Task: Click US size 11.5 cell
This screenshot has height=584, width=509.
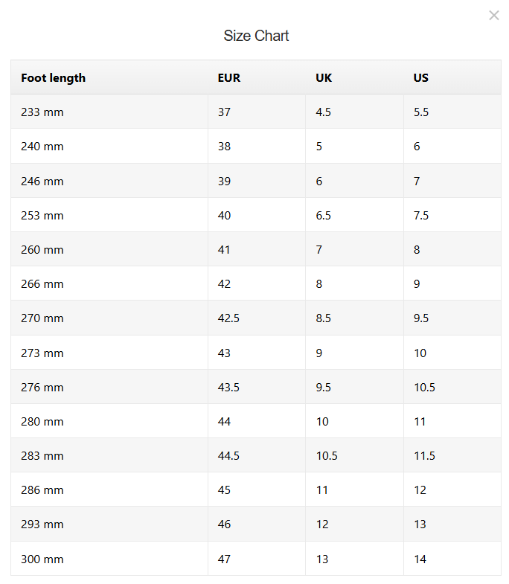Action: tap(424, 456)
